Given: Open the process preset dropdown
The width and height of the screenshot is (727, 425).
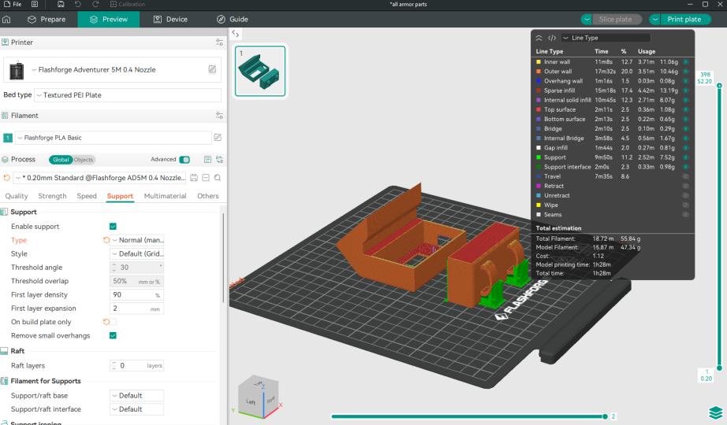Looking at the screenshot, I should 99,178.
